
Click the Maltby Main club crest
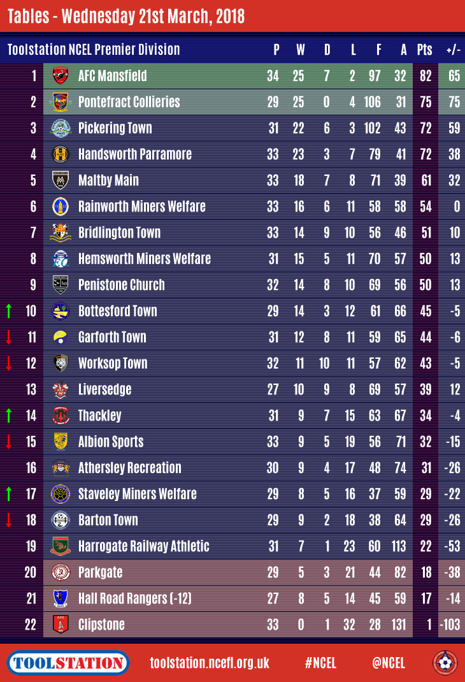[x=61, y=180]
